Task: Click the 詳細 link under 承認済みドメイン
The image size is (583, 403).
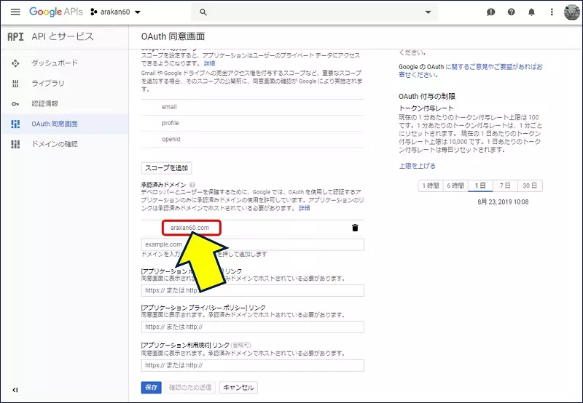Action: [304, 208]
